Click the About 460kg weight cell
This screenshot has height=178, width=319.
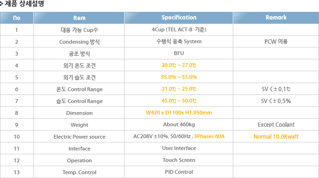[179, 124]
